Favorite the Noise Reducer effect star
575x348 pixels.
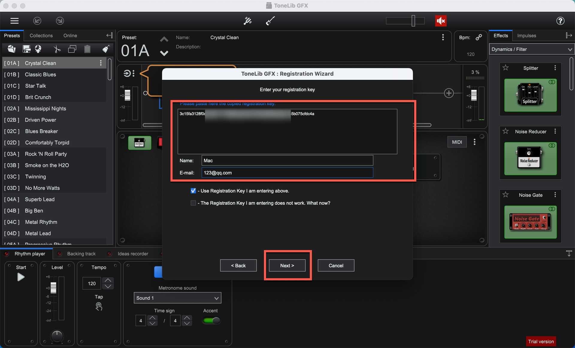(506, 131)
